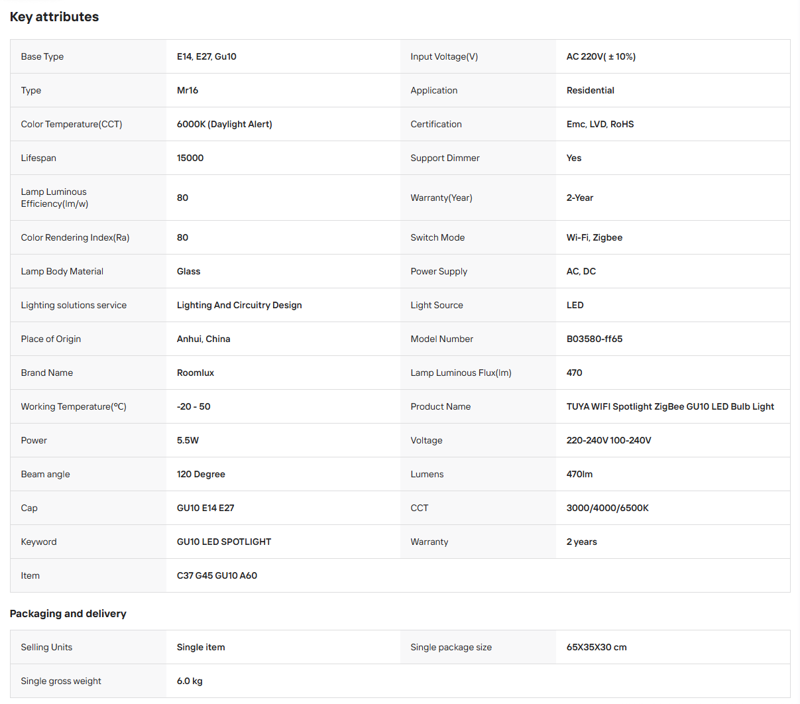
Task: Click the Brand Name value Roomlux
Action: 196,373
